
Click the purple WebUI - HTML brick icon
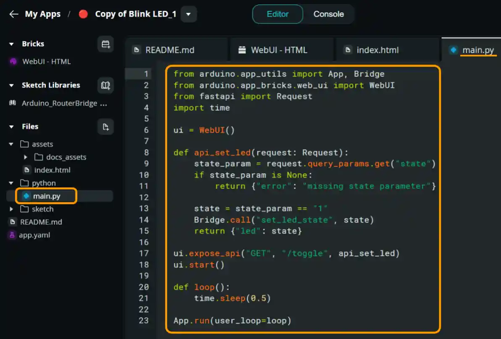tap(12, 62)
